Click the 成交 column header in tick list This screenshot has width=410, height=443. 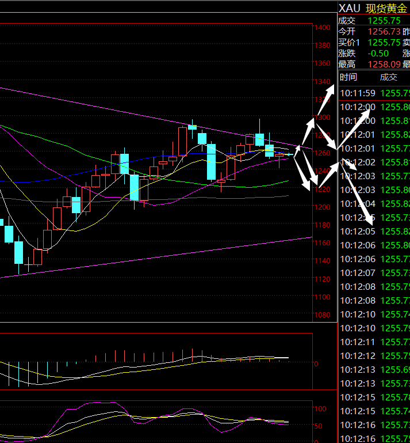coord(388,77)
